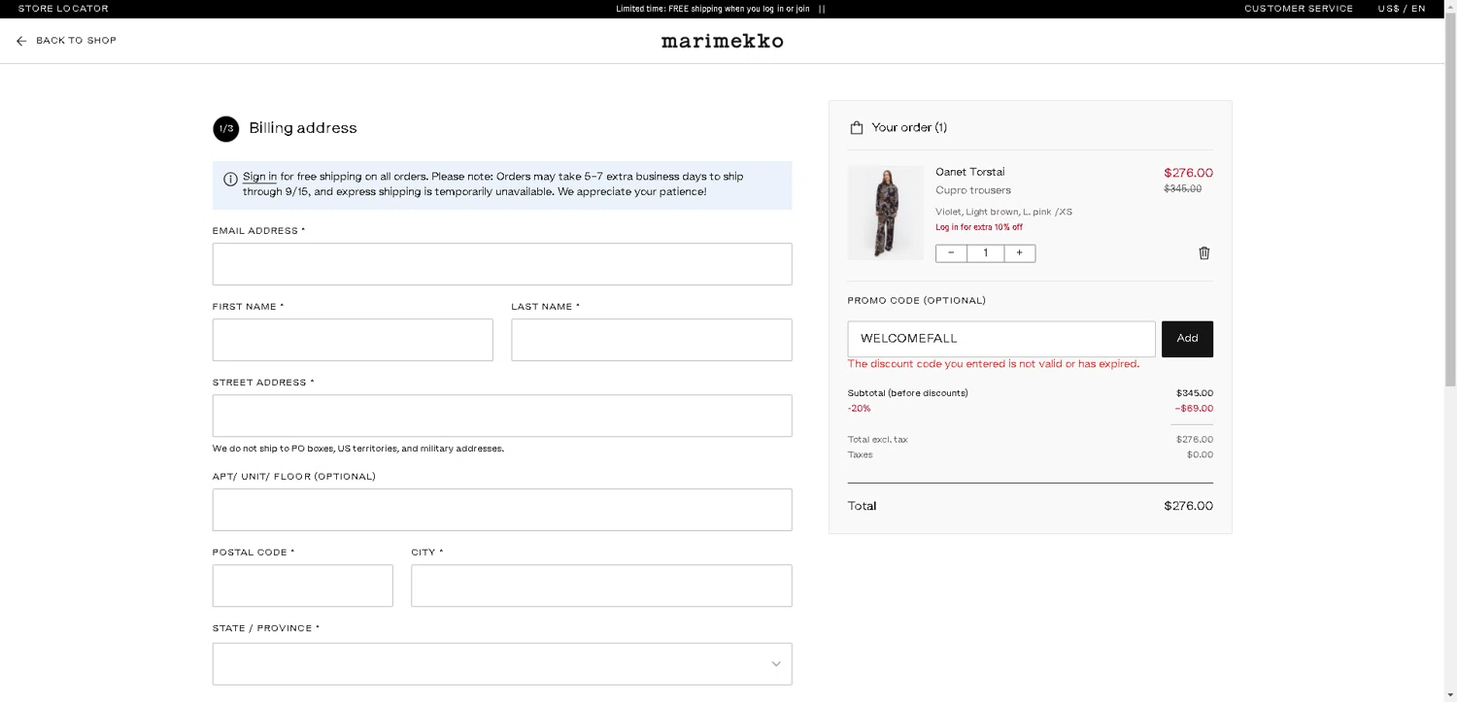This screenshot has width=1457, height=702.
Task: Focus the Last Name field
Action: (652, 340)
